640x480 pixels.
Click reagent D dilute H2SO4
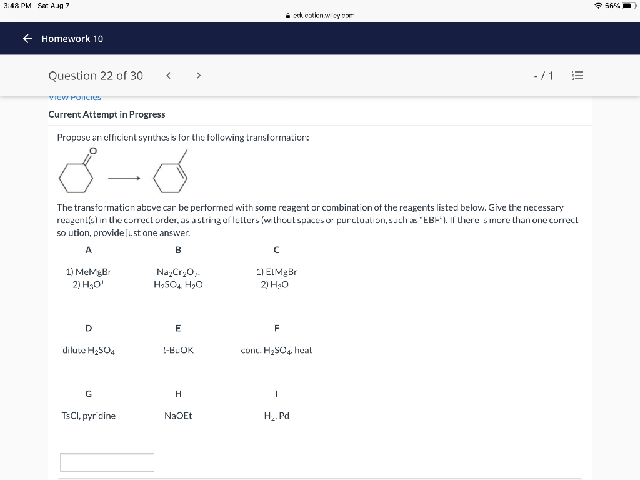point(89,351)
